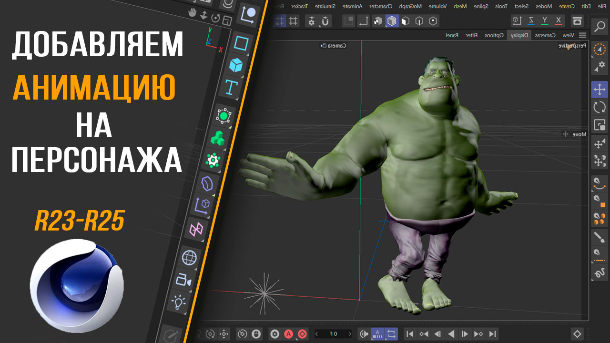Switch to Edges mode icon

pos(419,21)
